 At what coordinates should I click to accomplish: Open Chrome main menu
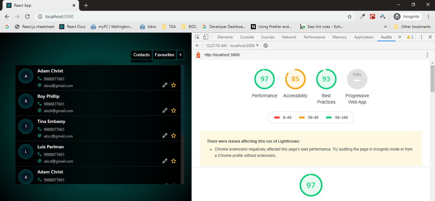click(x=428, y=17)
